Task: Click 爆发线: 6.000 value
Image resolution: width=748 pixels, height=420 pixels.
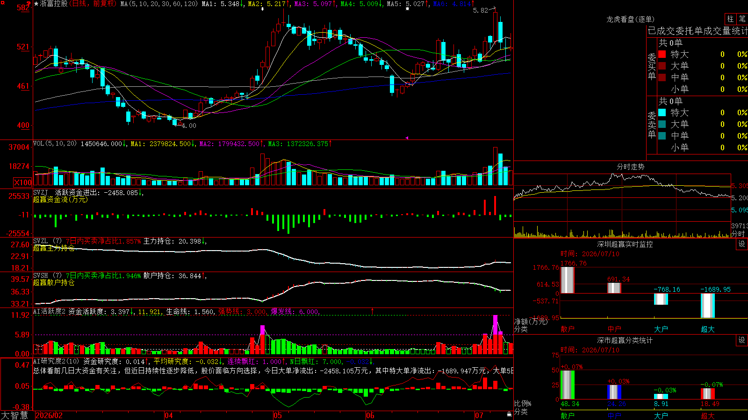Action: 295,312
